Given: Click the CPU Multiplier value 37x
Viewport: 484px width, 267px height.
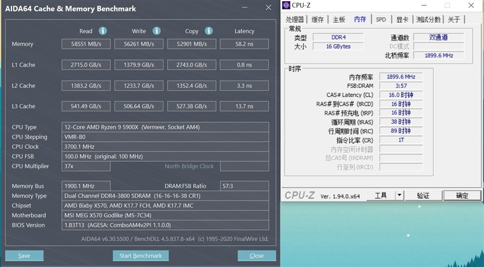Looking at the screenshot, I should pos(86,166).
